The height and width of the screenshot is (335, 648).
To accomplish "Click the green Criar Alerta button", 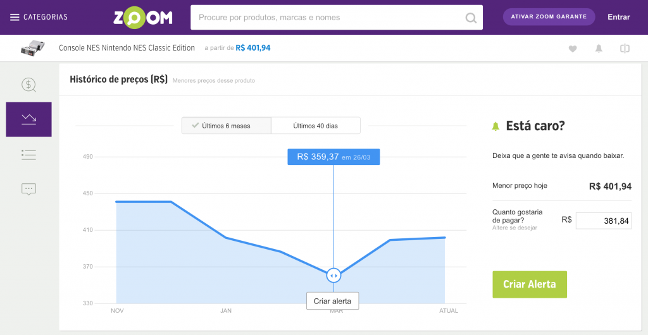I will (x=530, y=284).
